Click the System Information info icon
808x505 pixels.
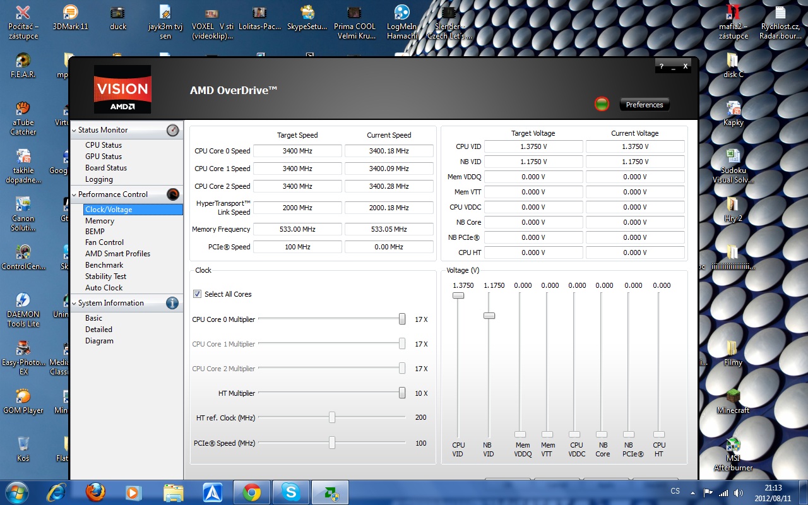pos(172,303)
